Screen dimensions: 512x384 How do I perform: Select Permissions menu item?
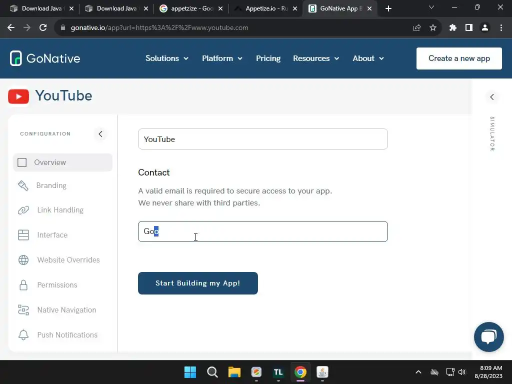coord(57,284)
